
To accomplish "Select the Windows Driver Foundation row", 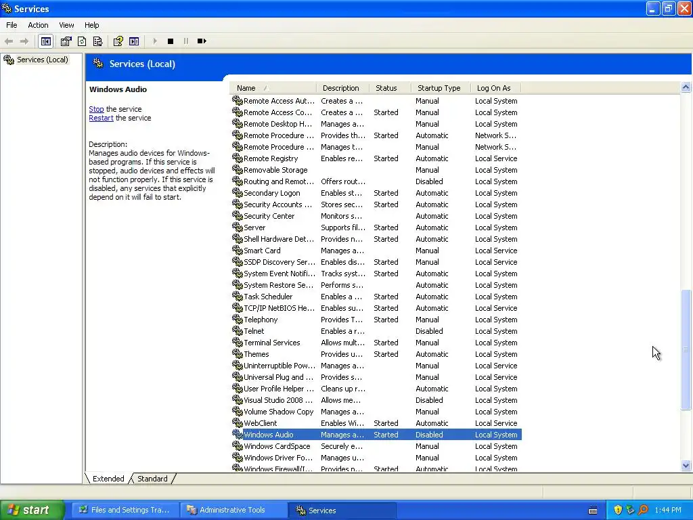I will [x=376, y=458].
